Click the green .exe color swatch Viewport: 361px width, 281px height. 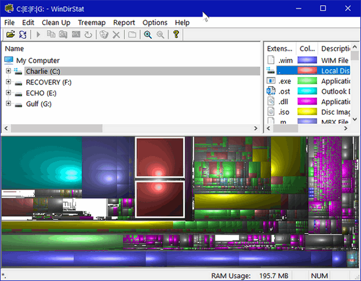(x=307, y=81)
